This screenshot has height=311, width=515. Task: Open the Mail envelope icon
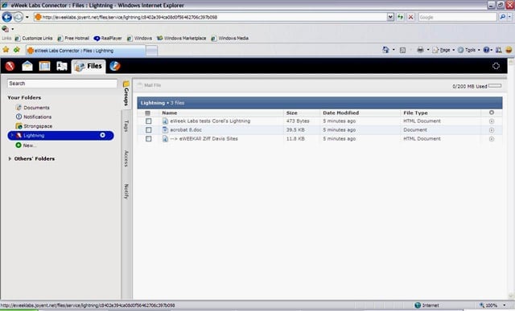pyautogui.click(x=27, y=66)
